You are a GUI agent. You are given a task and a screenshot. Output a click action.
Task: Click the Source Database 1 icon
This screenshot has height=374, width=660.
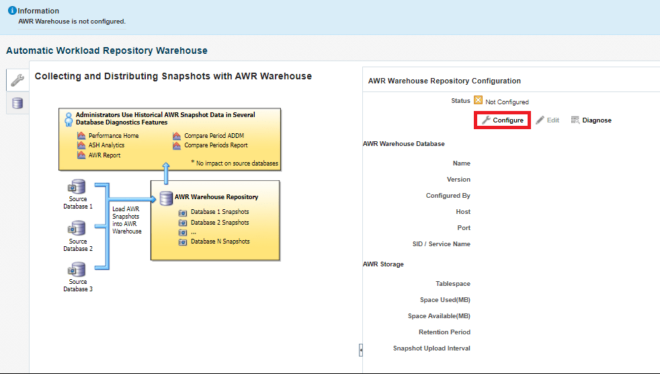click(x=77, y=186)
